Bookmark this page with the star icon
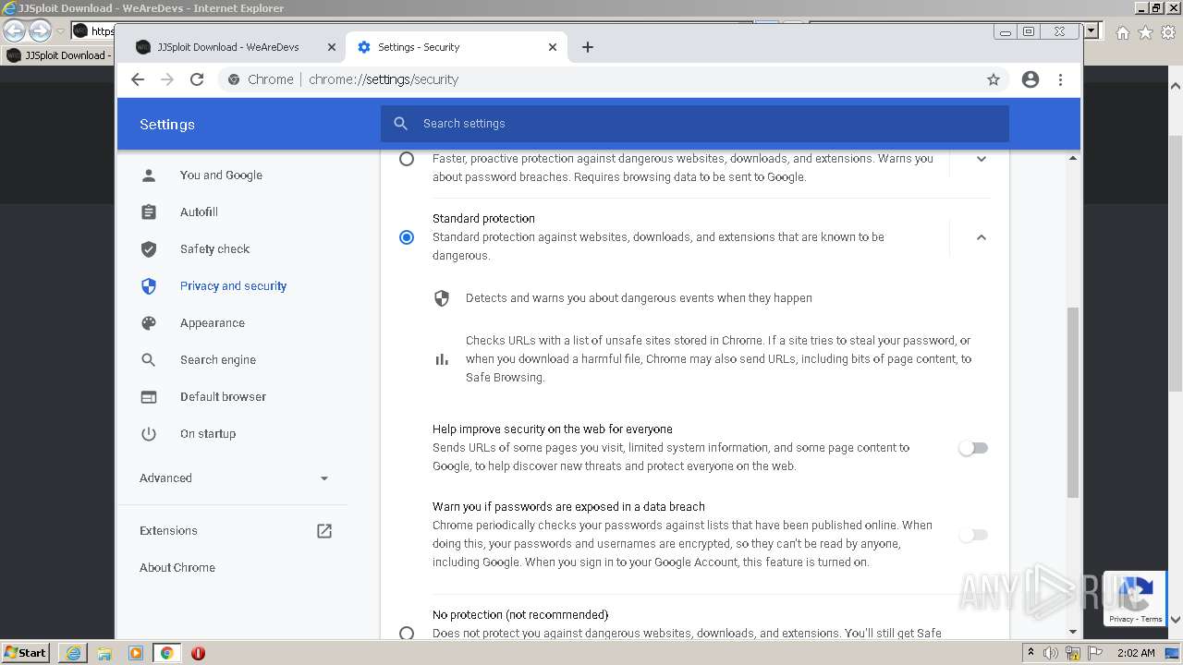The height and width of the screenshot is (665, 1183). coord(994,79)
